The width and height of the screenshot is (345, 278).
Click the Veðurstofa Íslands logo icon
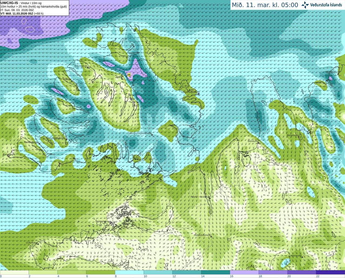(x=305, y=5)
